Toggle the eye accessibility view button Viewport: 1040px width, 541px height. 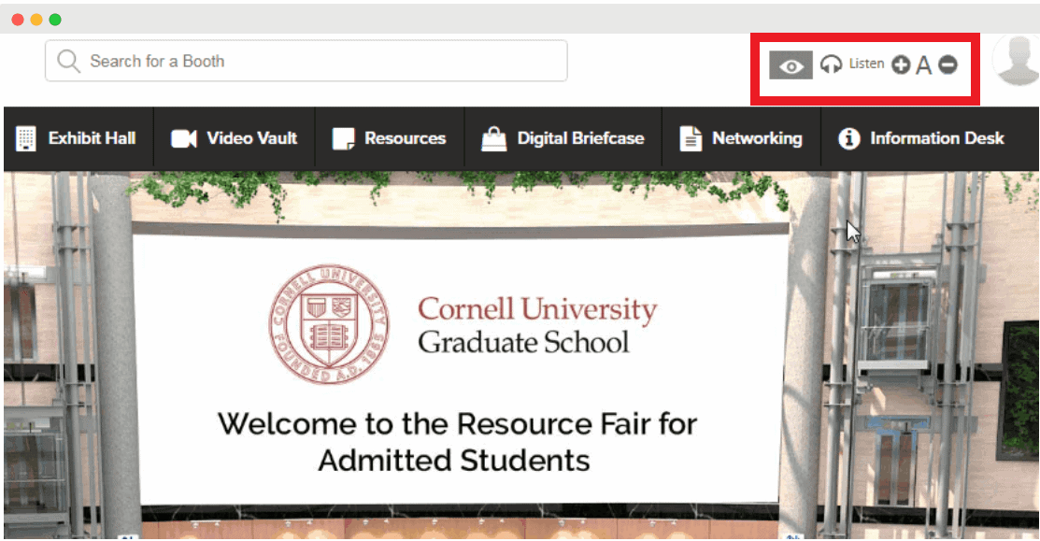[x=791, y=65]
